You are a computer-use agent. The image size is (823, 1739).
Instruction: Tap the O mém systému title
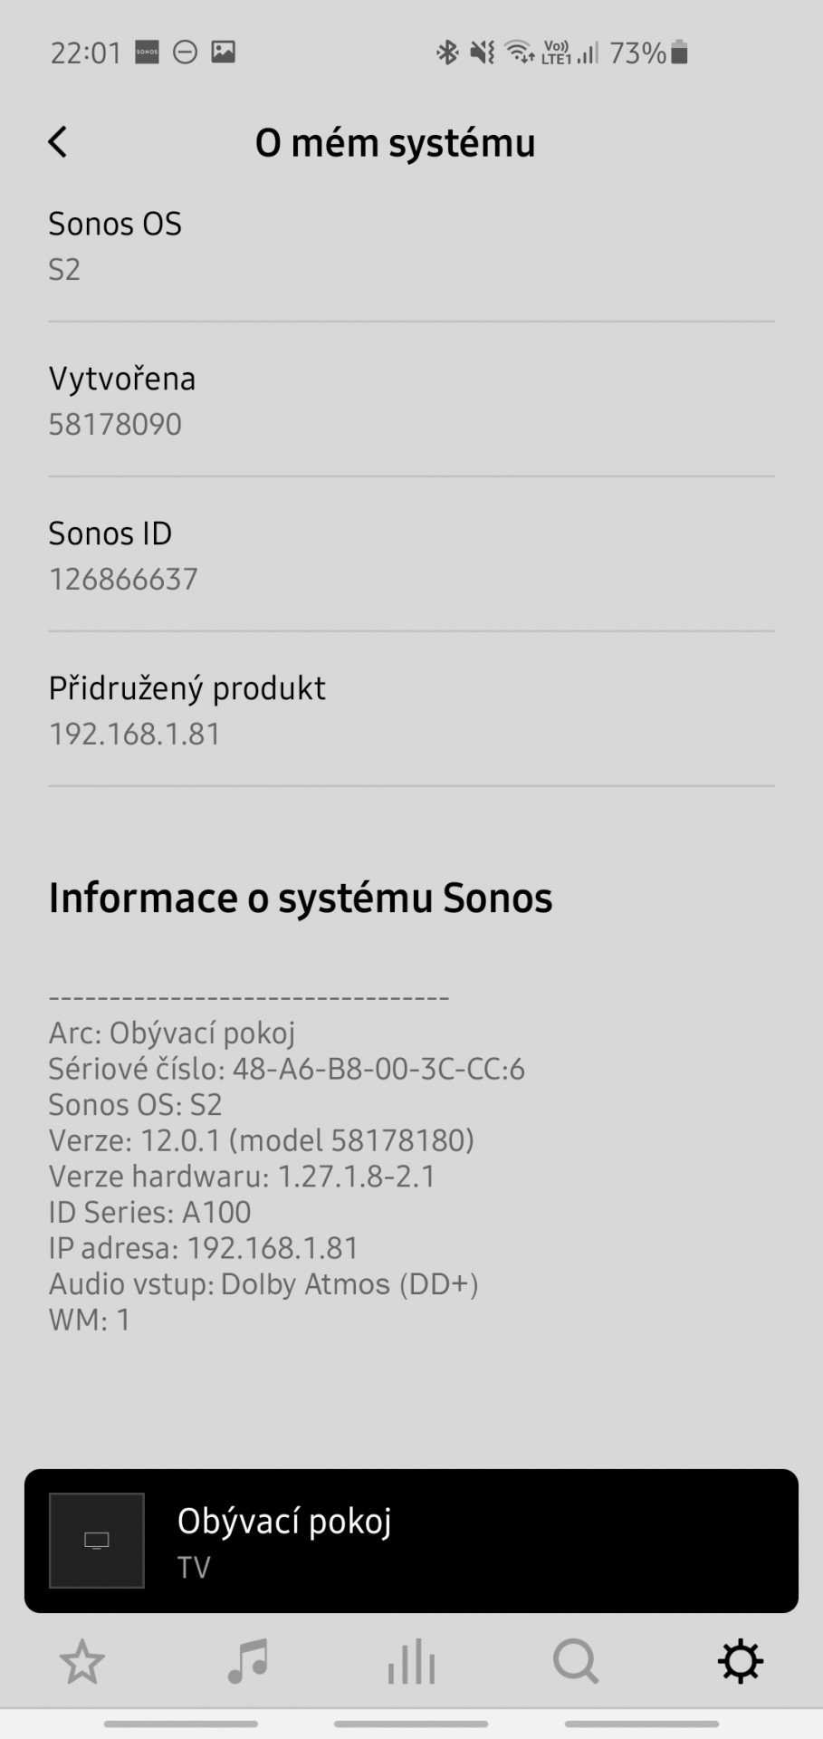tap(395, 143)
